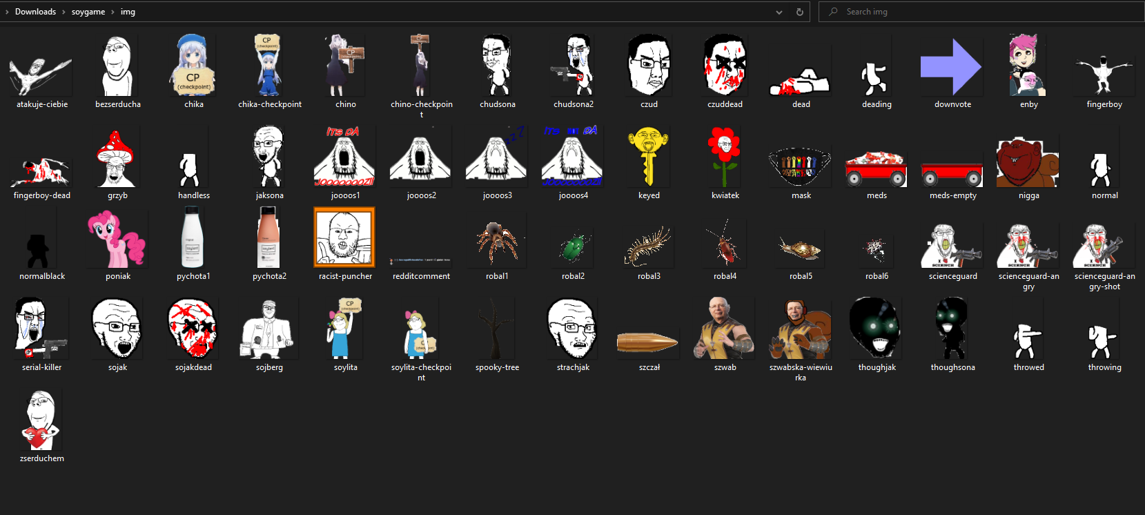The image size is (1145, 515).
Task: Select the czud image thumbnail
Action: [649, 65]
